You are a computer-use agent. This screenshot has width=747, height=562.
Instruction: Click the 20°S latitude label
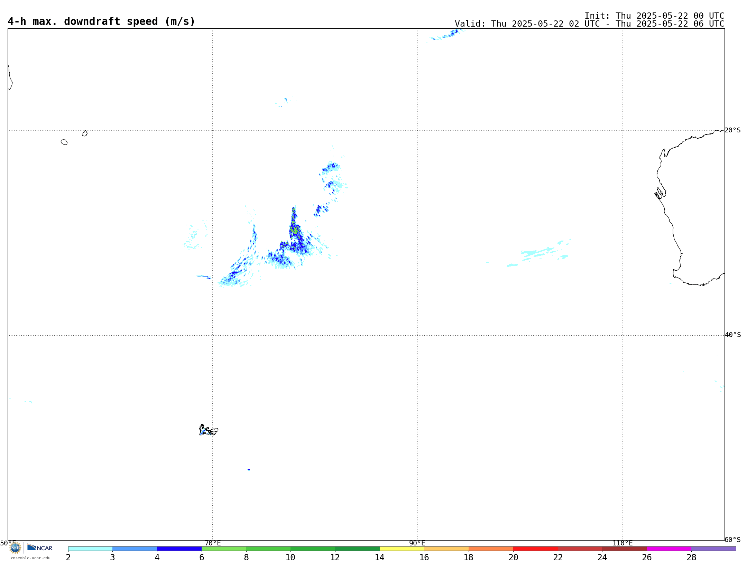[x=732, y=130]
